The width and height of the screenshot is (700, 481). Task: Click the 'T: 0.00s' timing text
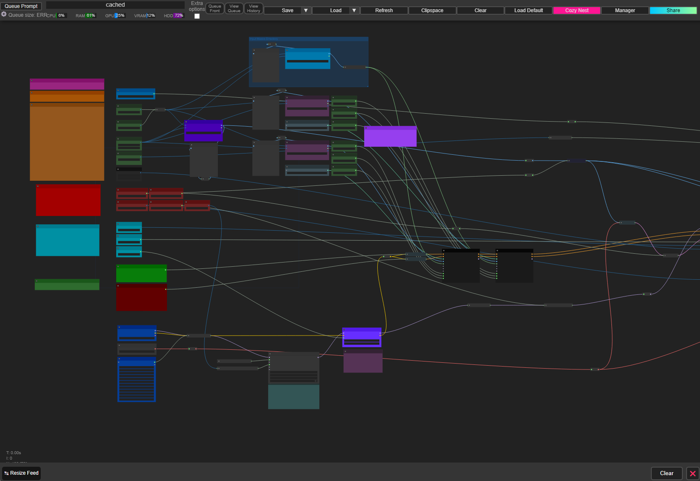pos(14,453)
